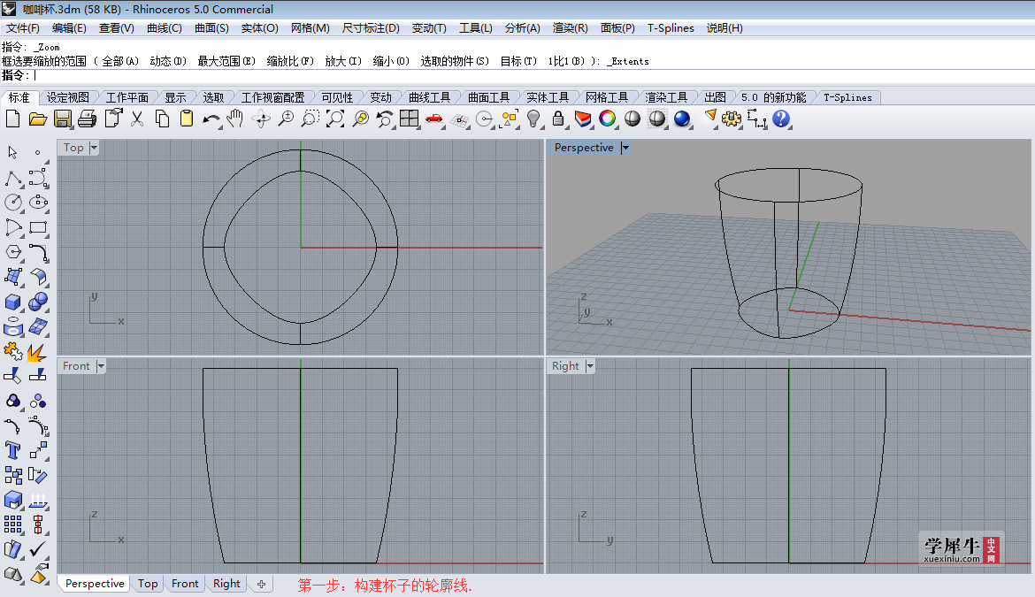Open the Layers panel icon
1035x597 pixels.
pyautogui.click(x=583, y=119)
